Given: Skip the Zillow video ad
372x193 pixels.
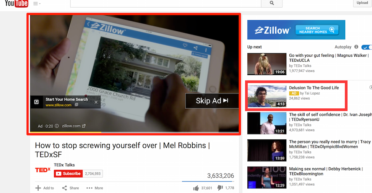Looking at the screenshot, I should (212, 101).
